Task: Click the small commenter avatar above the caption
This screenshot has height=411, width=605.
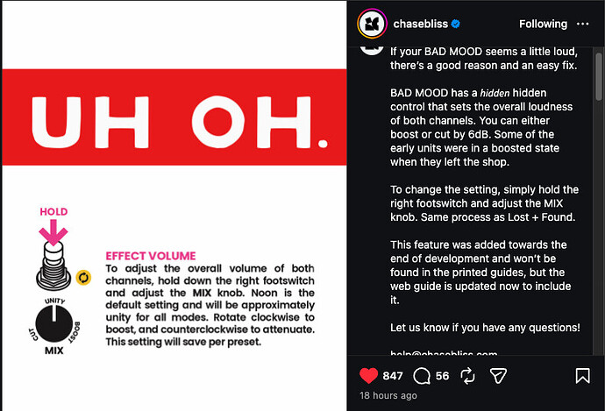Action: coord(372,49)
